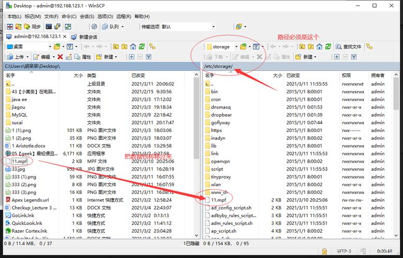Expand the 上传 upload dropdown arrow

[x=27, y=57]
